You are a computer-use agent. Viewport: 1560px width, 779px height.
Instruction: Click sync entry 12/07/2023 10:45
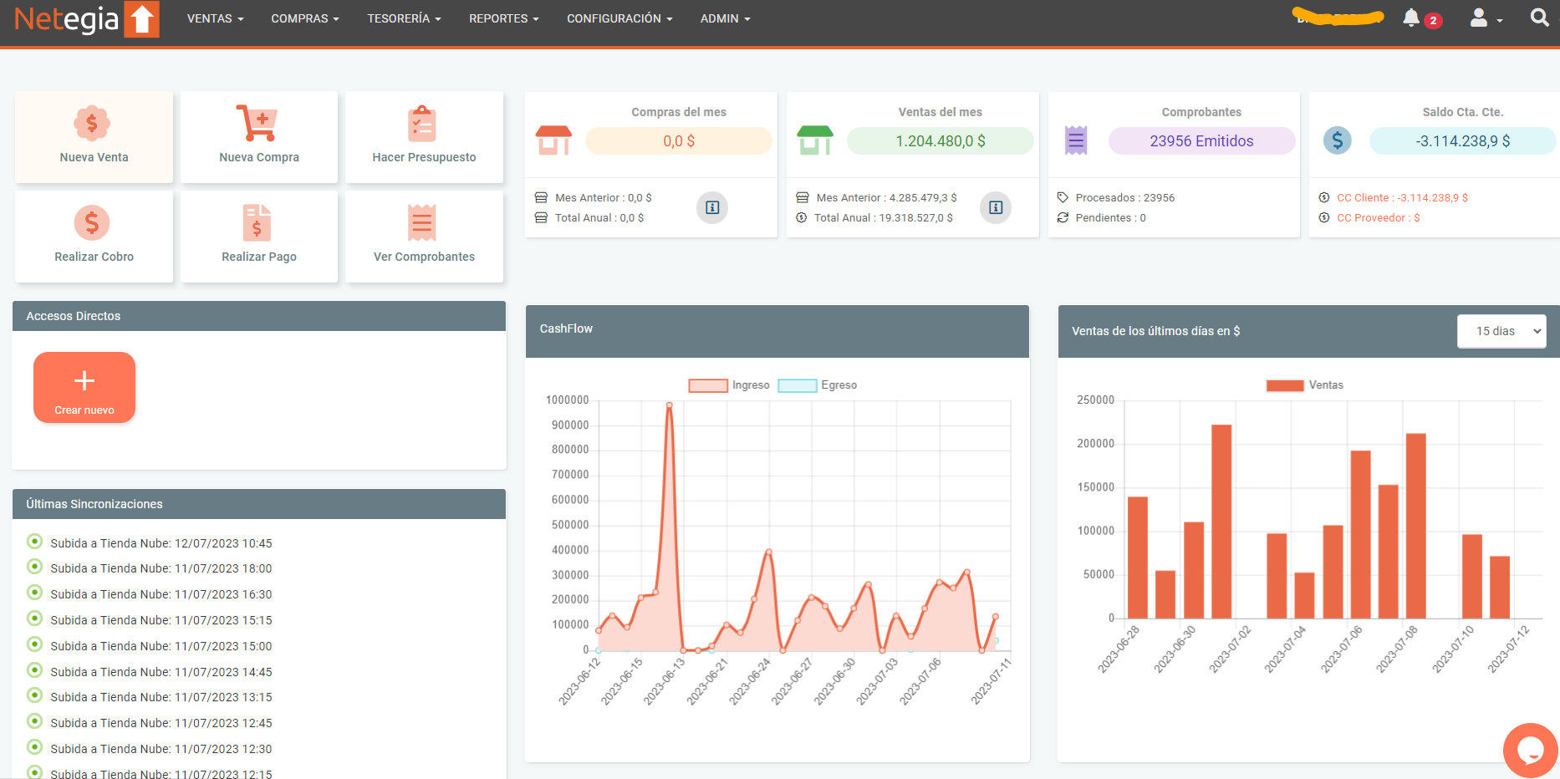(x=161, y=543)
